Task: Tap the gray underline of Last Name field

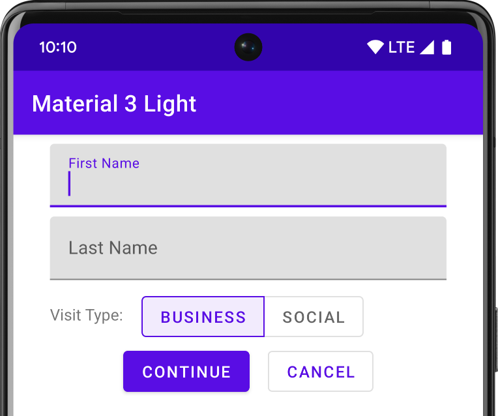Action: click(x=248, y=279)
